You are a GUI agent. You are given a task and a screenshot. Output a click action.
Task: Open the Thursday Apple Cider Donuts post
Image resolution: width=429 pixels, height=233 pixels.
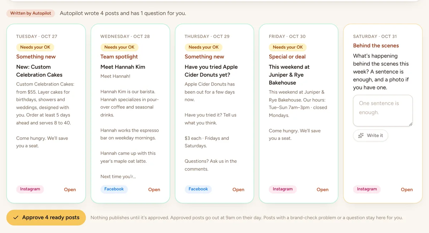click(x=238, y=189)
